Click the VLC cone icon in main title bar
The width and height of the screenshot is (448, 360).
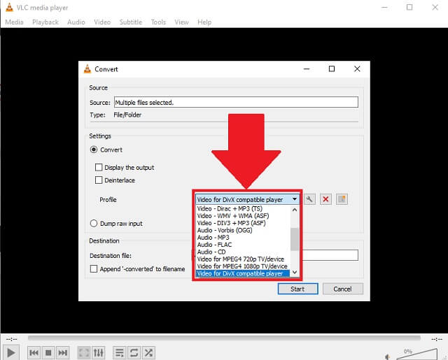(9, 8)
